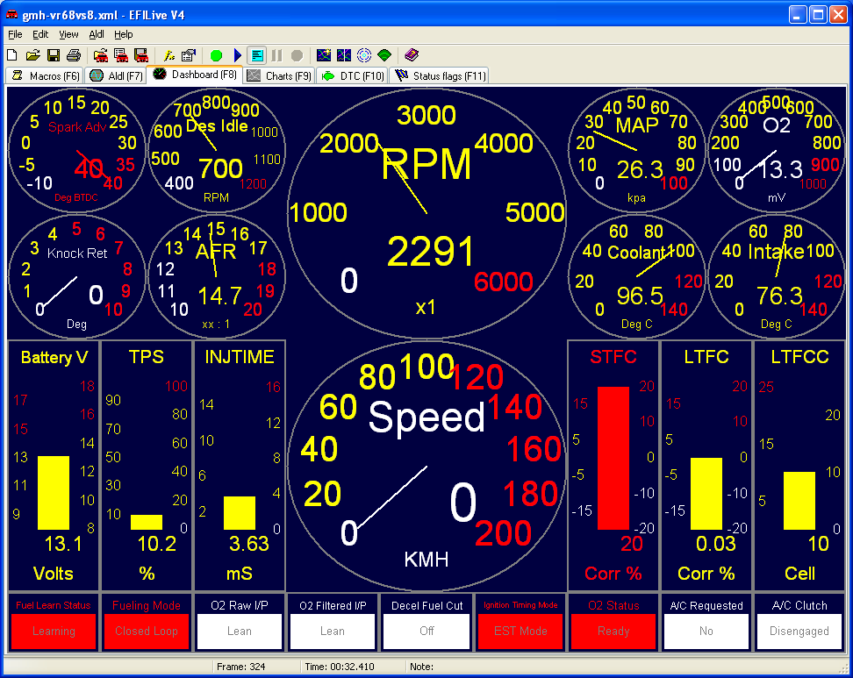Click the Print icon in the toolbar
This screenshot has height=678, width=853.
click(73, 55)
